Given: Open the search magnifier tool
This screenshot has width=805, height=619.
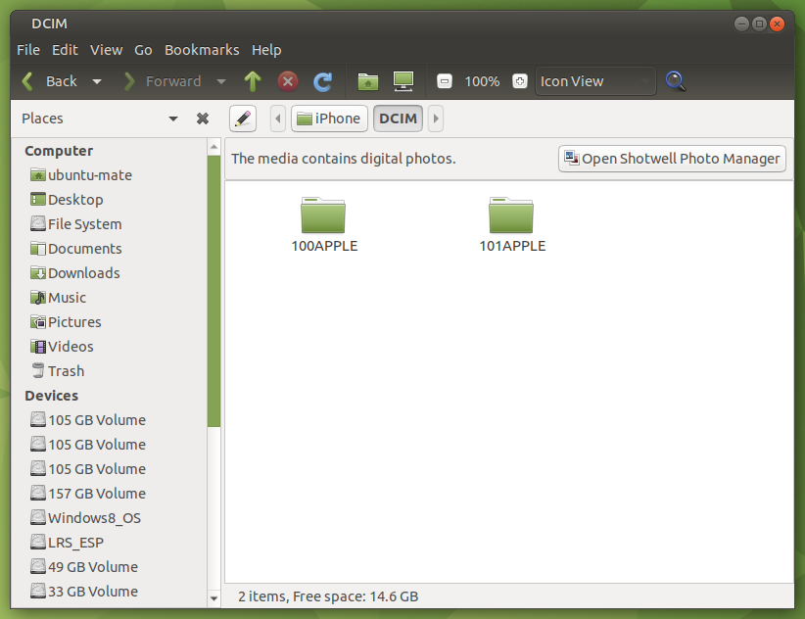Looking at the screenshot, I should tap(675, 81).
